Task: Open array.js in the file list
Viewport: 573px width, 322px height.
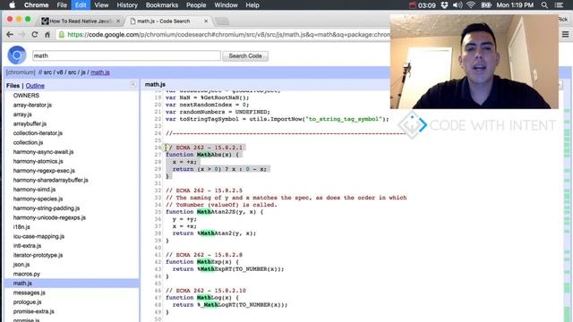Action: coord(22,114)
